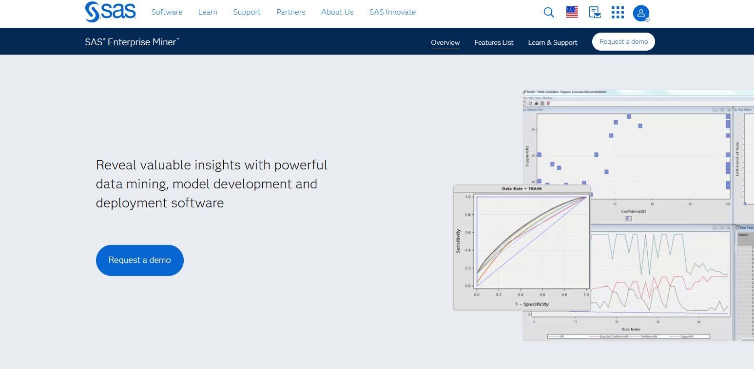Open the Learn & Support tab
The image size is (754, 369).
(553, 42)
